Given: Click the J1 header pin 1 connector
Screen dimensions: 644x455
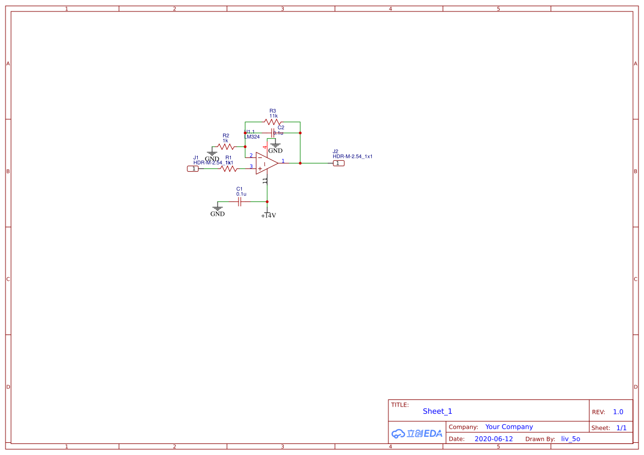Looking at the screenshot, I should tap(193, 168).
